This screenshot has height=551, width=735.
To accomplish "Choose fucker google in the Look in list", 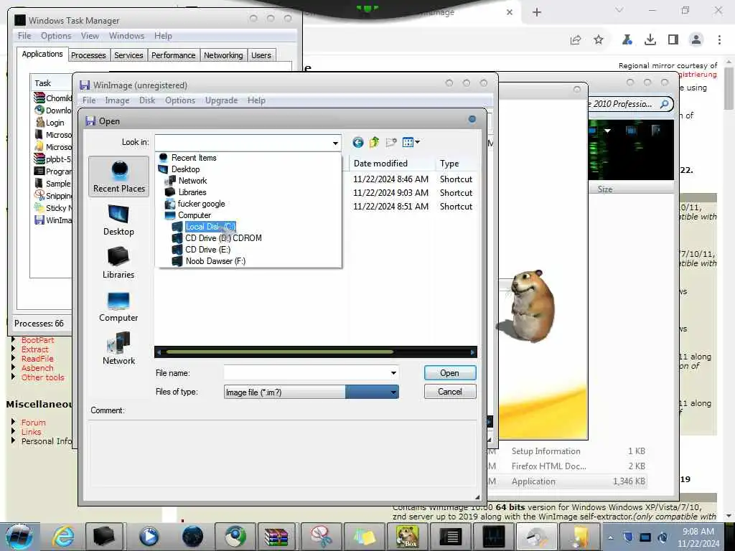I will (201, 204).
